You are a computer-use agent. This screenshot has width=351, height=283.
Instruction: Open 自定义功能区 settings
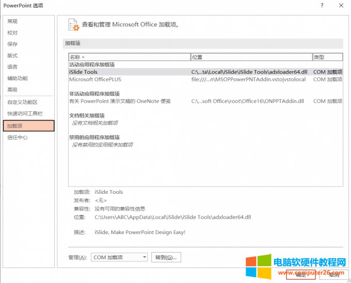[22, 102]
